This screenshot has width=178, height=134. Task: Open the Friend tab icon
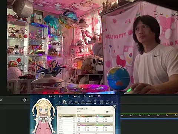pyautogui.click(x=70, y=102)
